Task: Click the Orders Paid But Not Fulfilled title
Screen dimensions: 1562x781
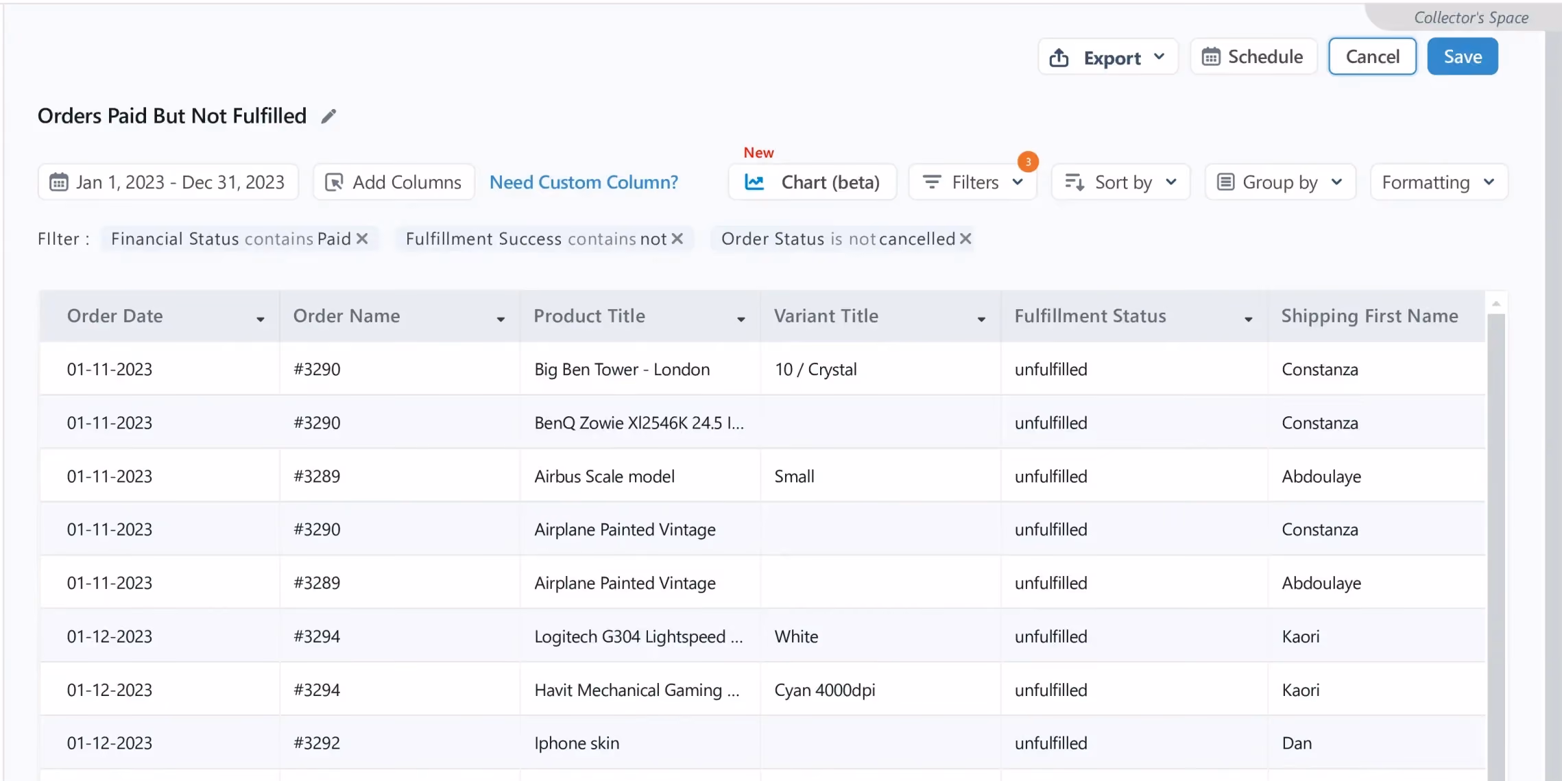Action: pyautogui.click(x=172, y=116)
